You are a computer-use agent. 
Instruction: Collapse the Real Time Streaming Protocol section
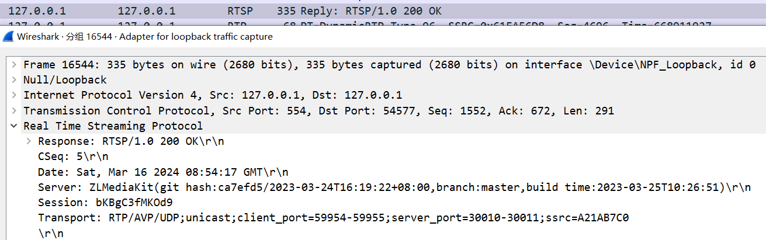tap(14, 126)
